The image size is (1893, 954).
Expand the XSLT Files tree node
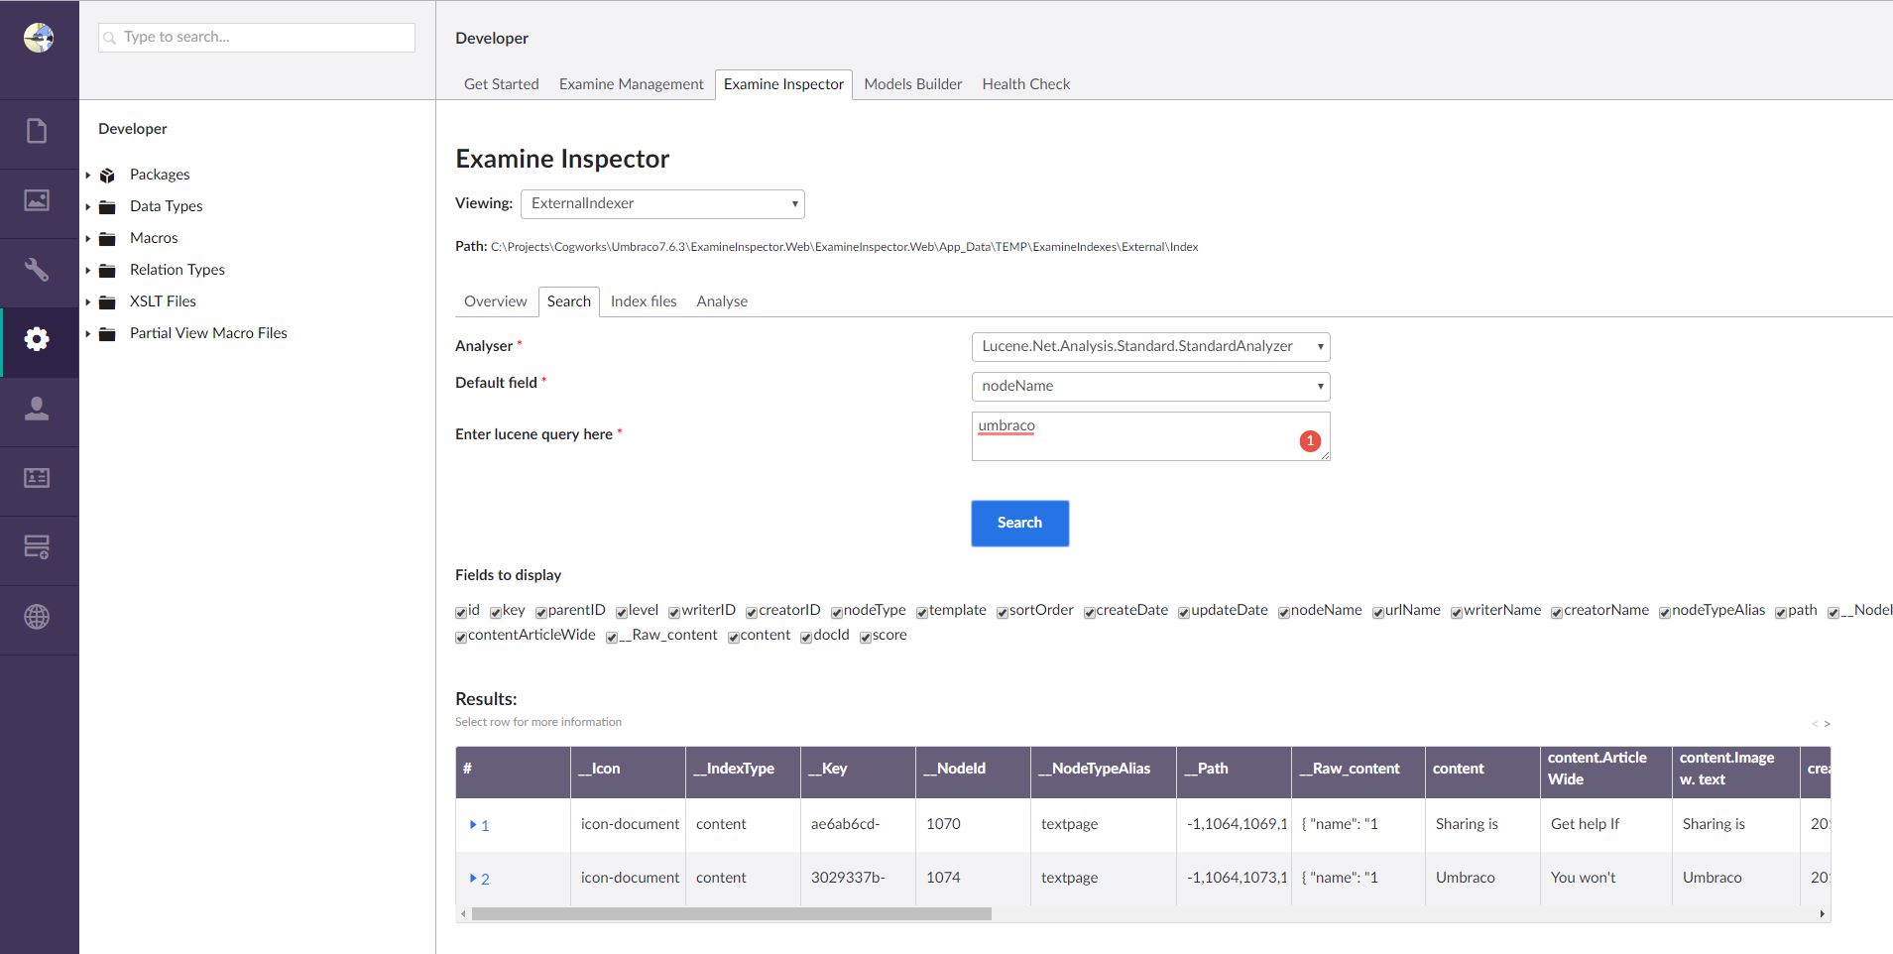(x=88, y=302)
